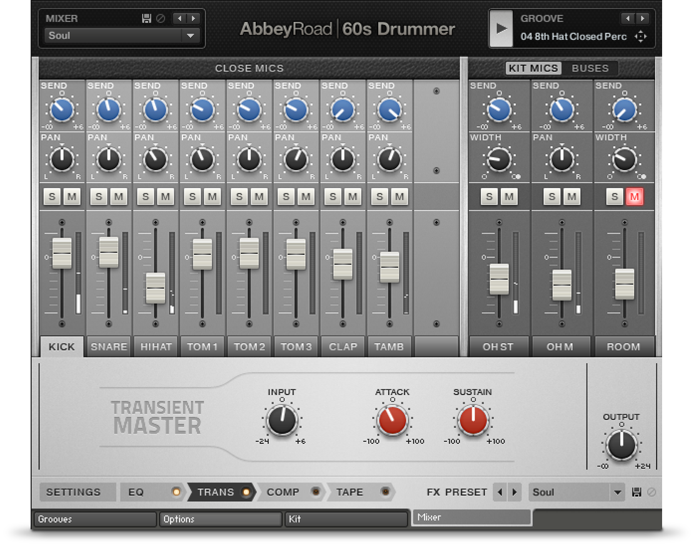The height and width of the screenshot is (550, 694).
Task: Solo the SNARE channel
Action: pos(99,196)
